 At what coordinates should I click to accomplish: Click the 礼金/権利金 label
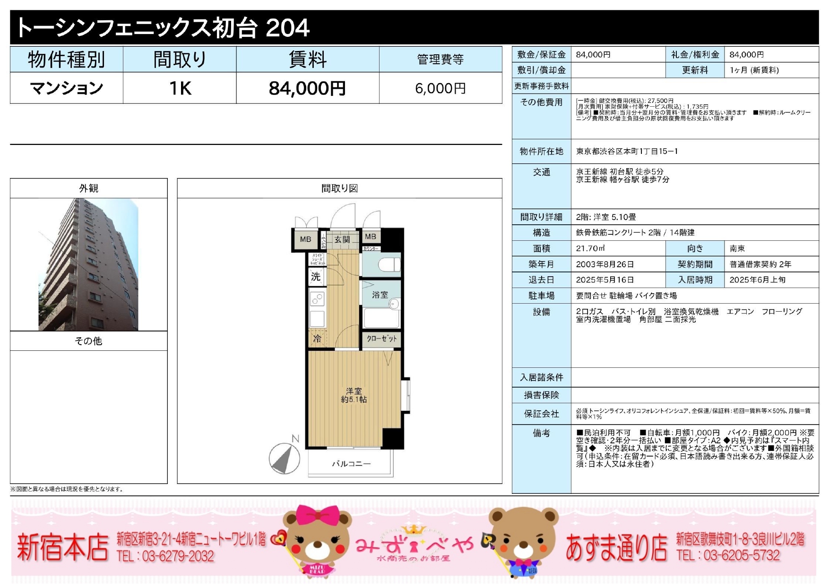[695, 54]
